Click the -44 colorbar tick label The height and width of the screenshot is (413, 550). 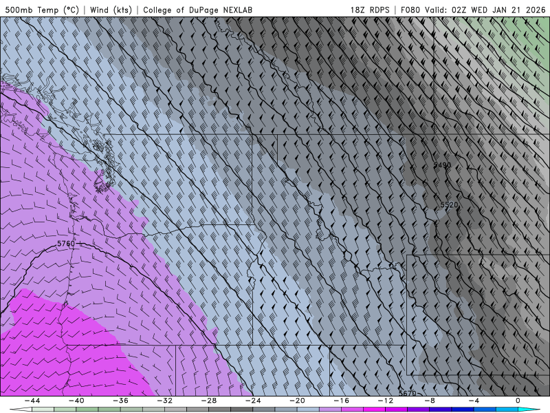coord(32,401)
